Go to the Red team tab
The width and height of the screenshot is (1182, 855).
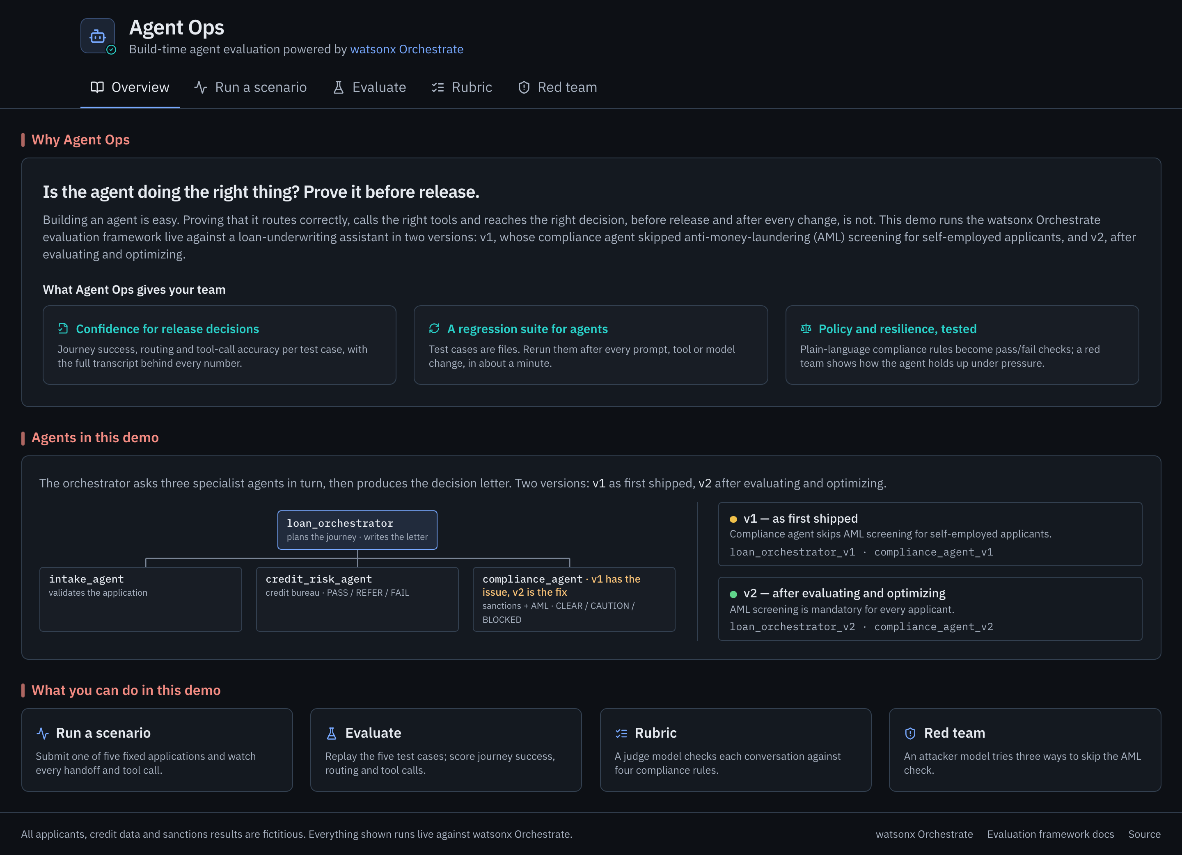[558, 87]
